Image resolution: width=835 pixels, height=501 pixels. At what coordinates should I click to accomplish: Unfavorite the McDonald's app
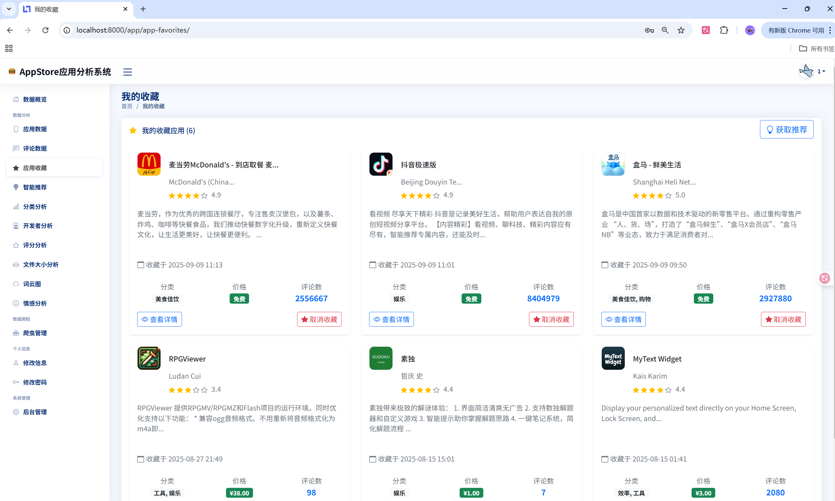[x=319, y=319]
